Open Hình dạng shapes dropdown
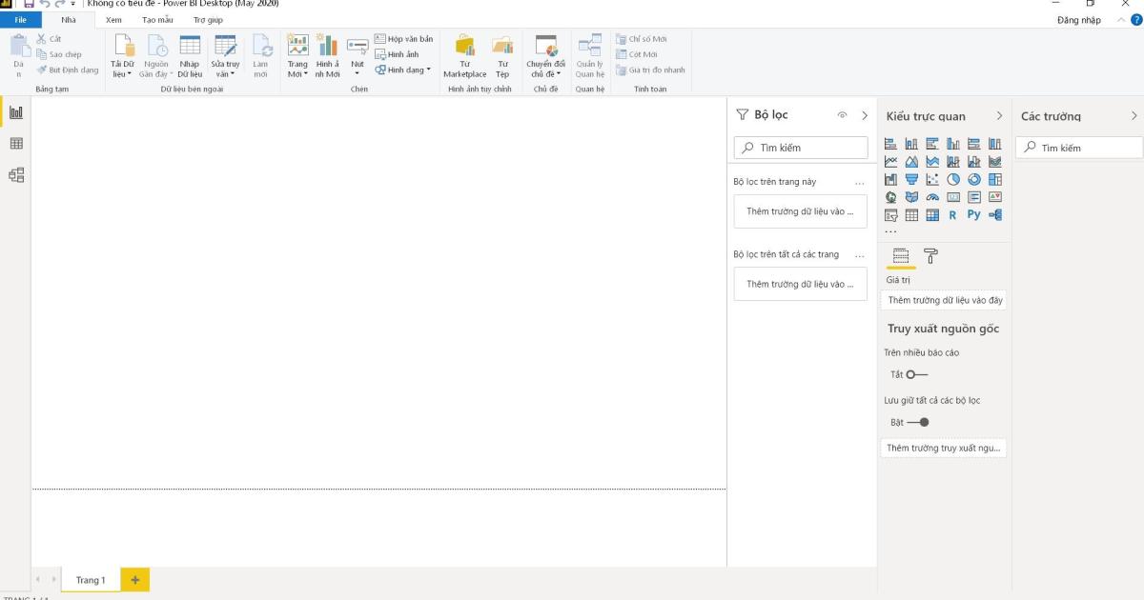Image resolution: width=1144 pixels, height=600 pixels. coord(402,70)
